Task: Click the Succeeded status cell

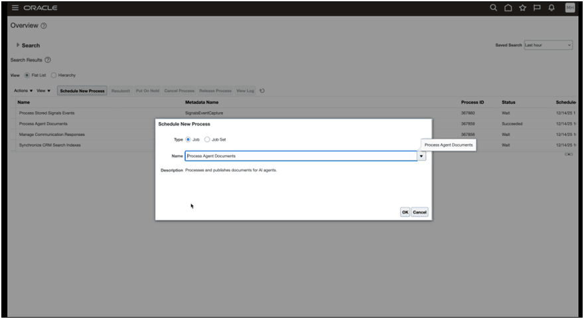Action: (x=512, y=124)
